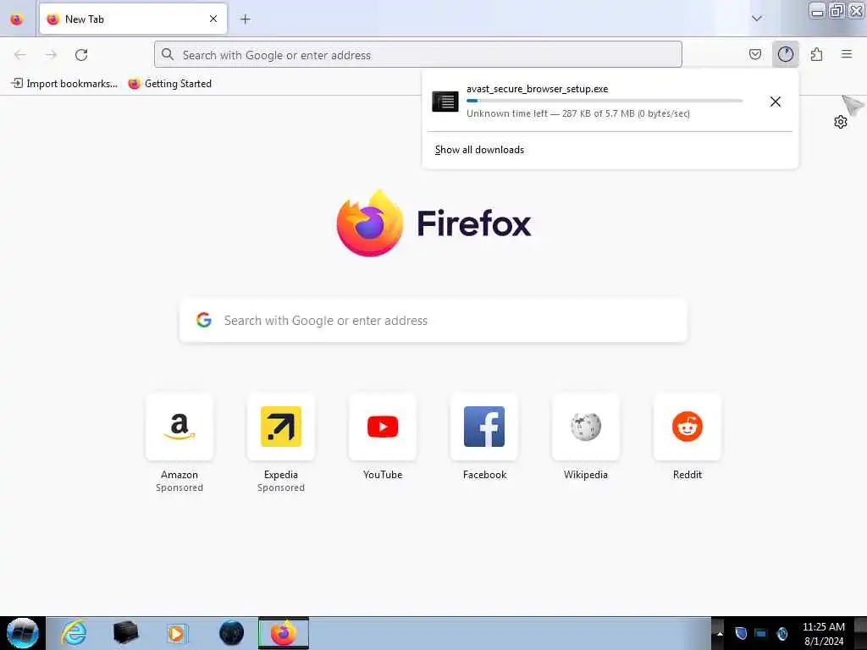Screen dimensions: 867x650
Task: Go back one page arrow
Action: click(x=20, y=55)
